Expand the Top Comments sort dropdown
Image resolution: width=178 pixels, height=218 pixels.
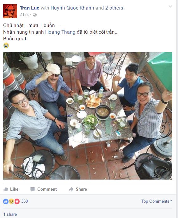[157, 201]
